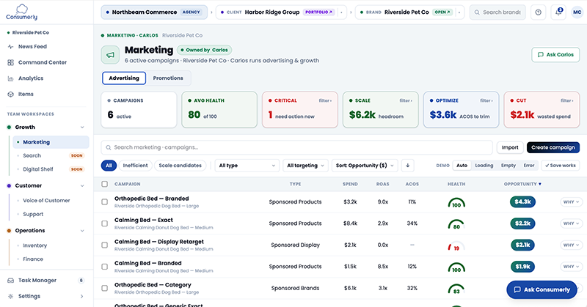Open Sort: Opportunity ($) dropdown
The width and height of the screenshot is (587, 307).
(365, 166)
